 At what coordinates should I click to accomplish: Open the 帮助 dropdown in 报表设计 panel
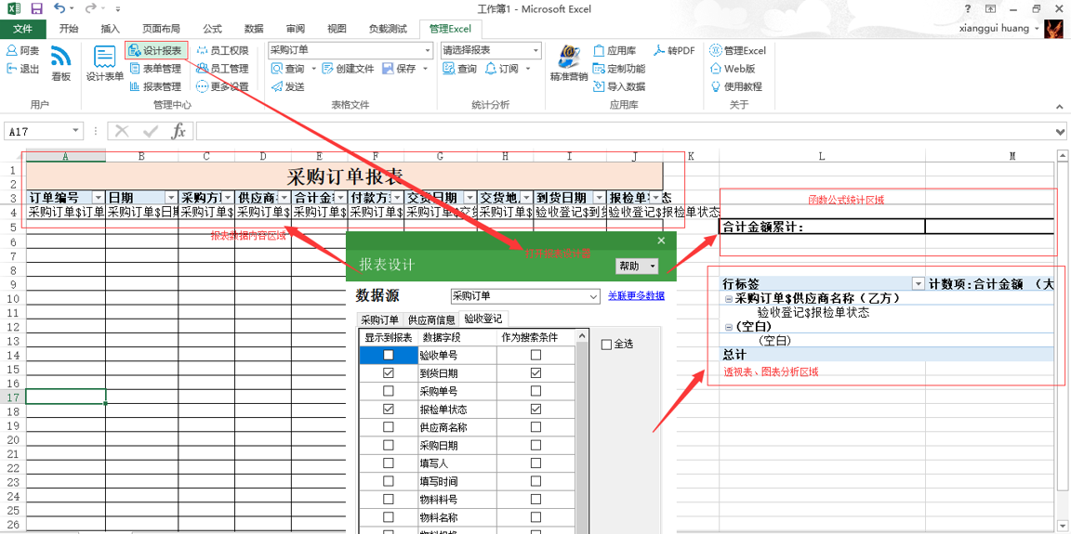pyautogui.click(x=638, y=266)
